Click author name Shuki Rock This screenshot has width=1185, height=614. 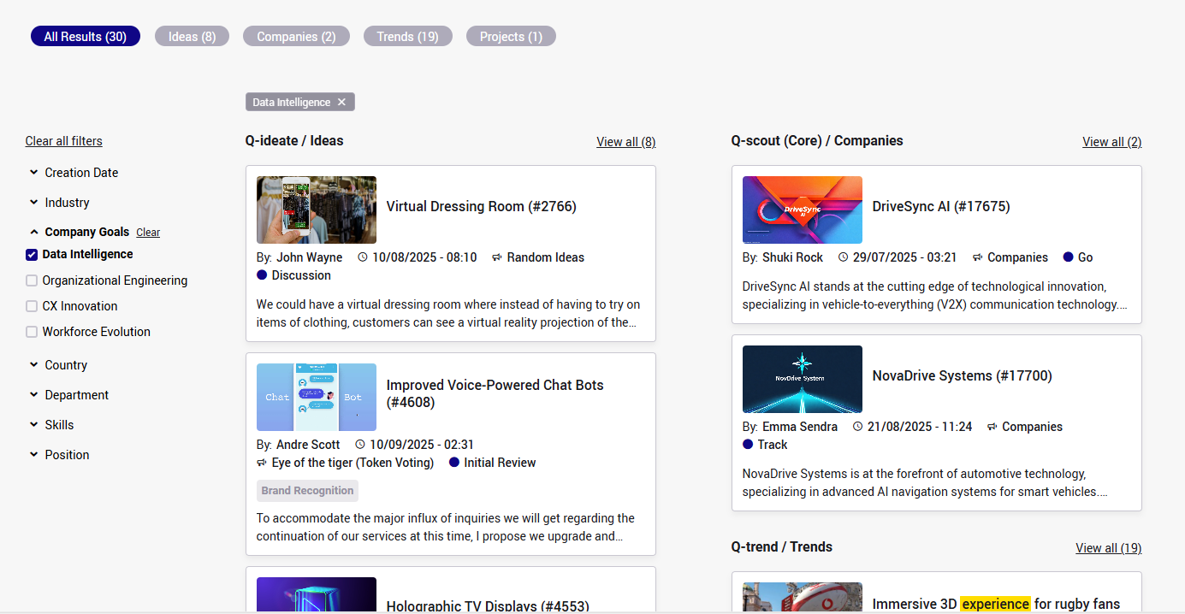(792, 257)
